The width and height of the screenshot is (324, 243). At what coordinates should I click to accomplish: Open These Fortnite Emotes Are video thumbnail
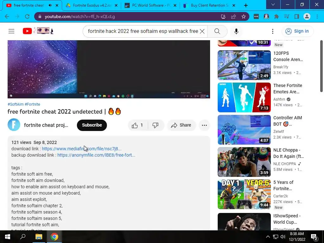tap(244, 97)
